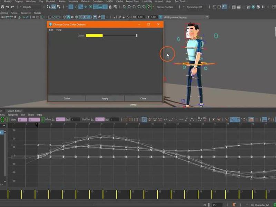The image size is (276, 207).
Task: Click the Color slider handle in the dialog
Action: point(137,36)
